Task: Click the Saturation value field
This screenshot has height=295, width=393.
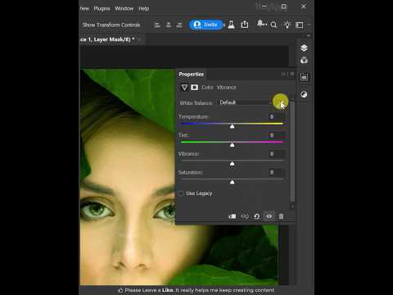Action: [277, 173]
